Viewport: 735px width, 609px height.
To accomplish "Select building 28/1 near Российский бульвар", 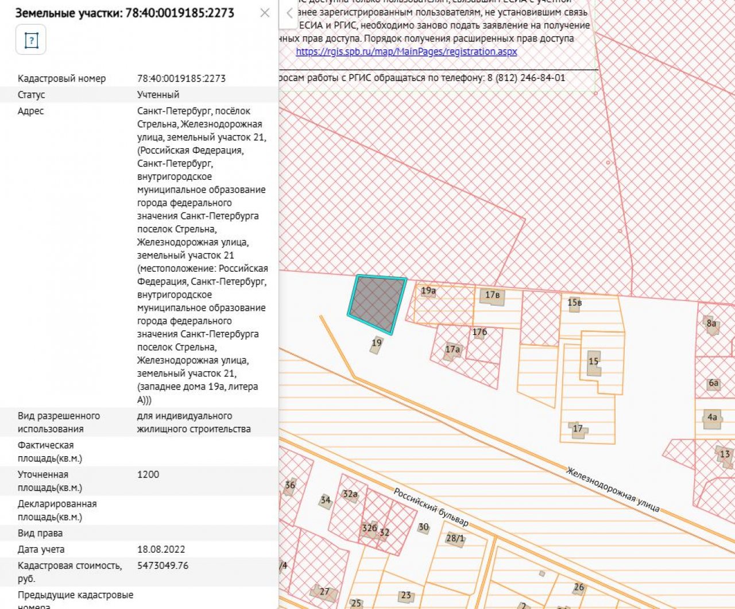I will click(455, 539).
